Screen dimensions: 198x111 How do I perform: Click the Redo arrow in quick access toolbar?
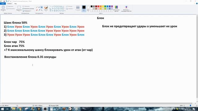[9, 1]
